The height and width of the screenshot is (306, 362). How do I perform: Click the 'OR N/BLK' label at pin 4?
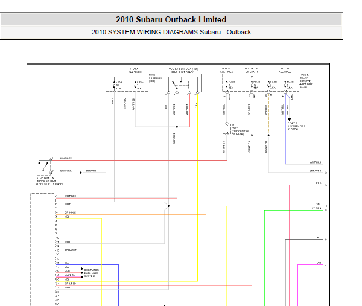point(70,212)
